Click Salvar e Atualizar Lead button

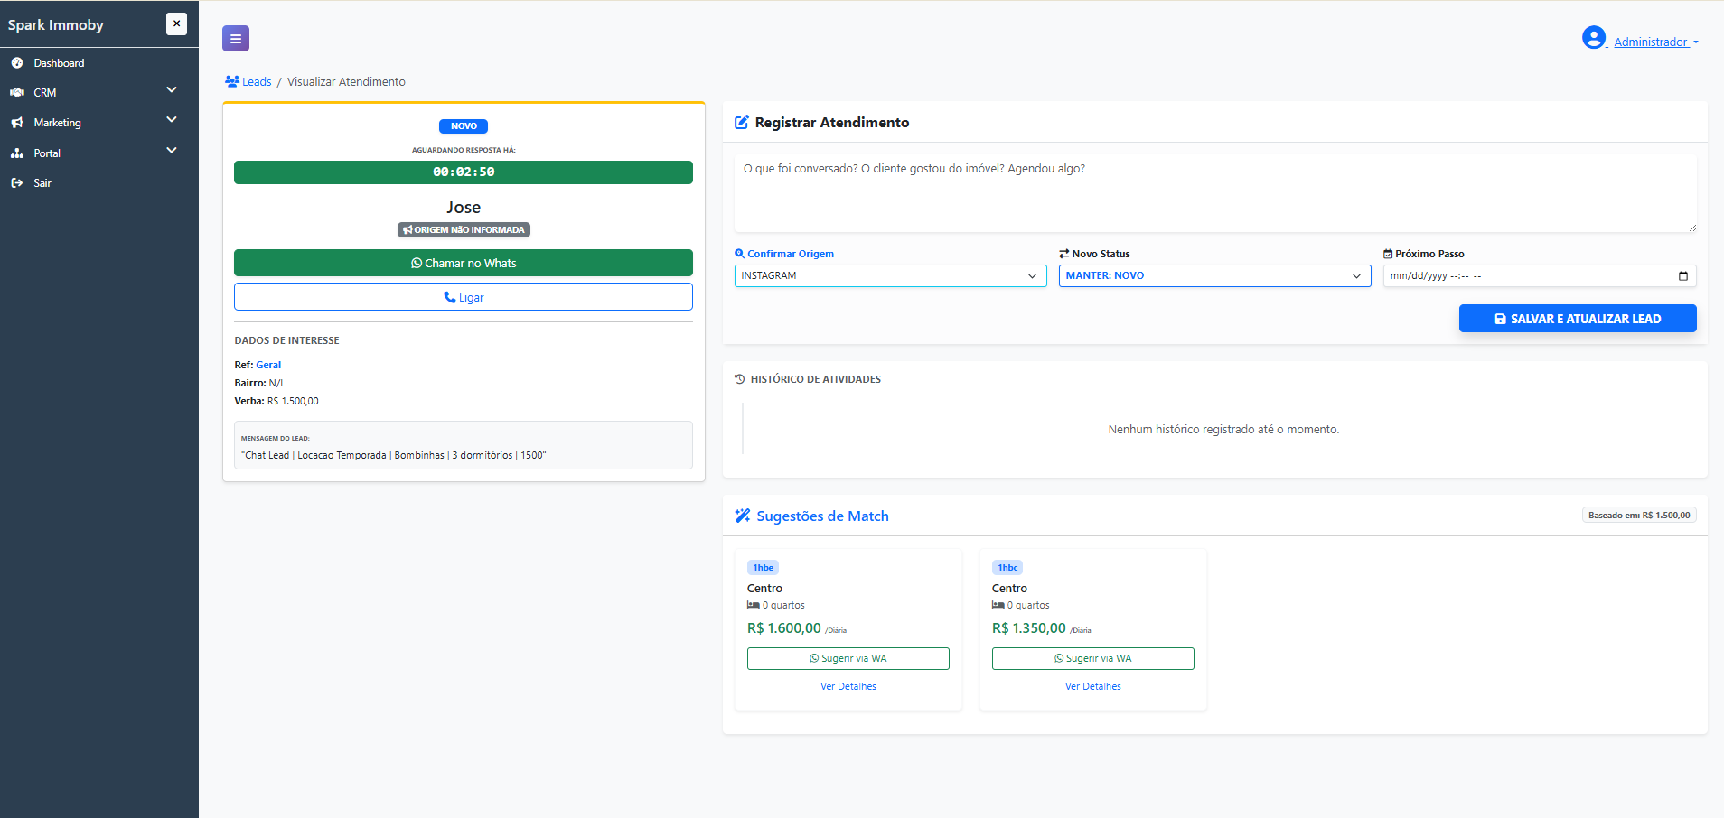1578,319
